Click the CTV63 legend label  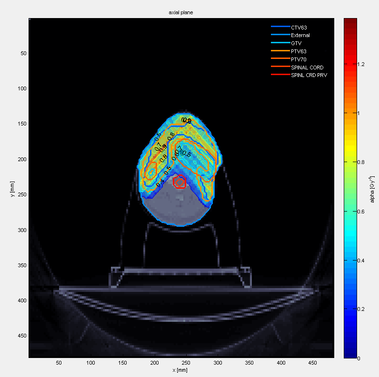[298, 28]
